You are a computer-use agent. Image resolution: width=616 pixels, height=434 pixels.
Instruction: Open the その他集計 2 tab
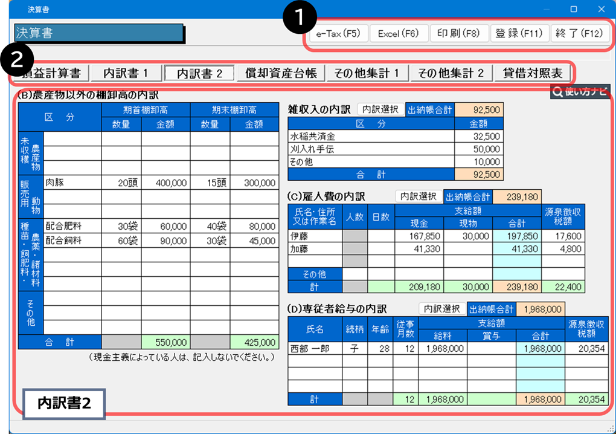coord(452,73)
